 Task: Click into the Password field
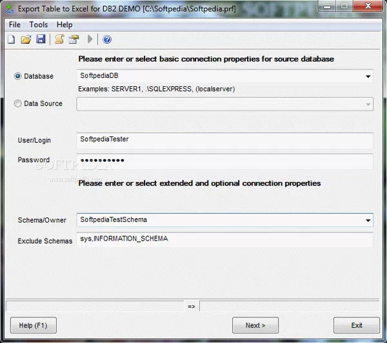225,162
